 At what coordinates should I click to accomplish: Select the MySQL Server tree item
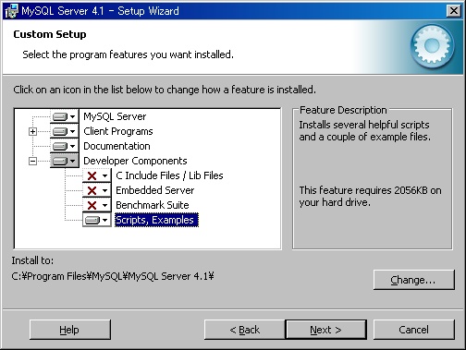pos(115,116)
